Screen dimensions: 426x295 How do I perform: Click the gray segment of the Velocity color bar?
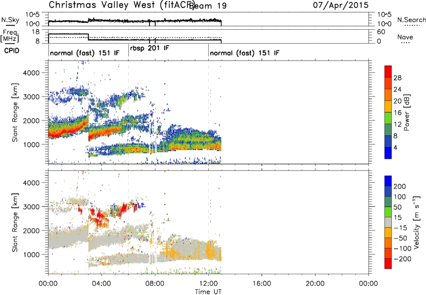(388, 222)
